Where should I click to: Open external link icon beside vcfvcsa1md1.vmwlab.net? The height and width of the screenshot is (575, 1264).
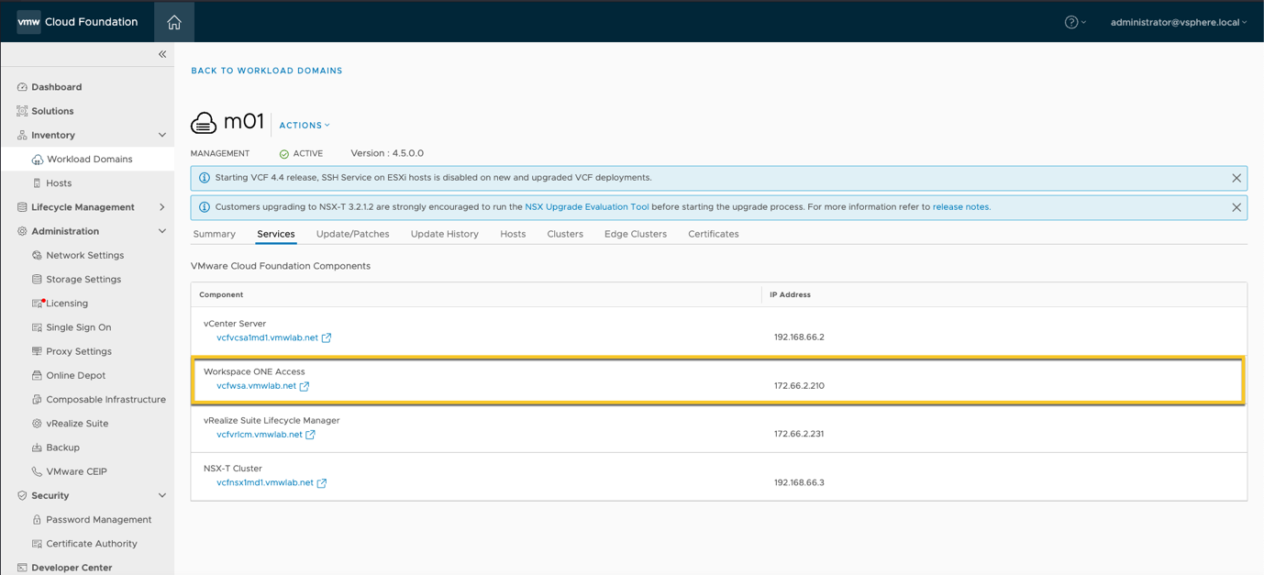point(327,337)
